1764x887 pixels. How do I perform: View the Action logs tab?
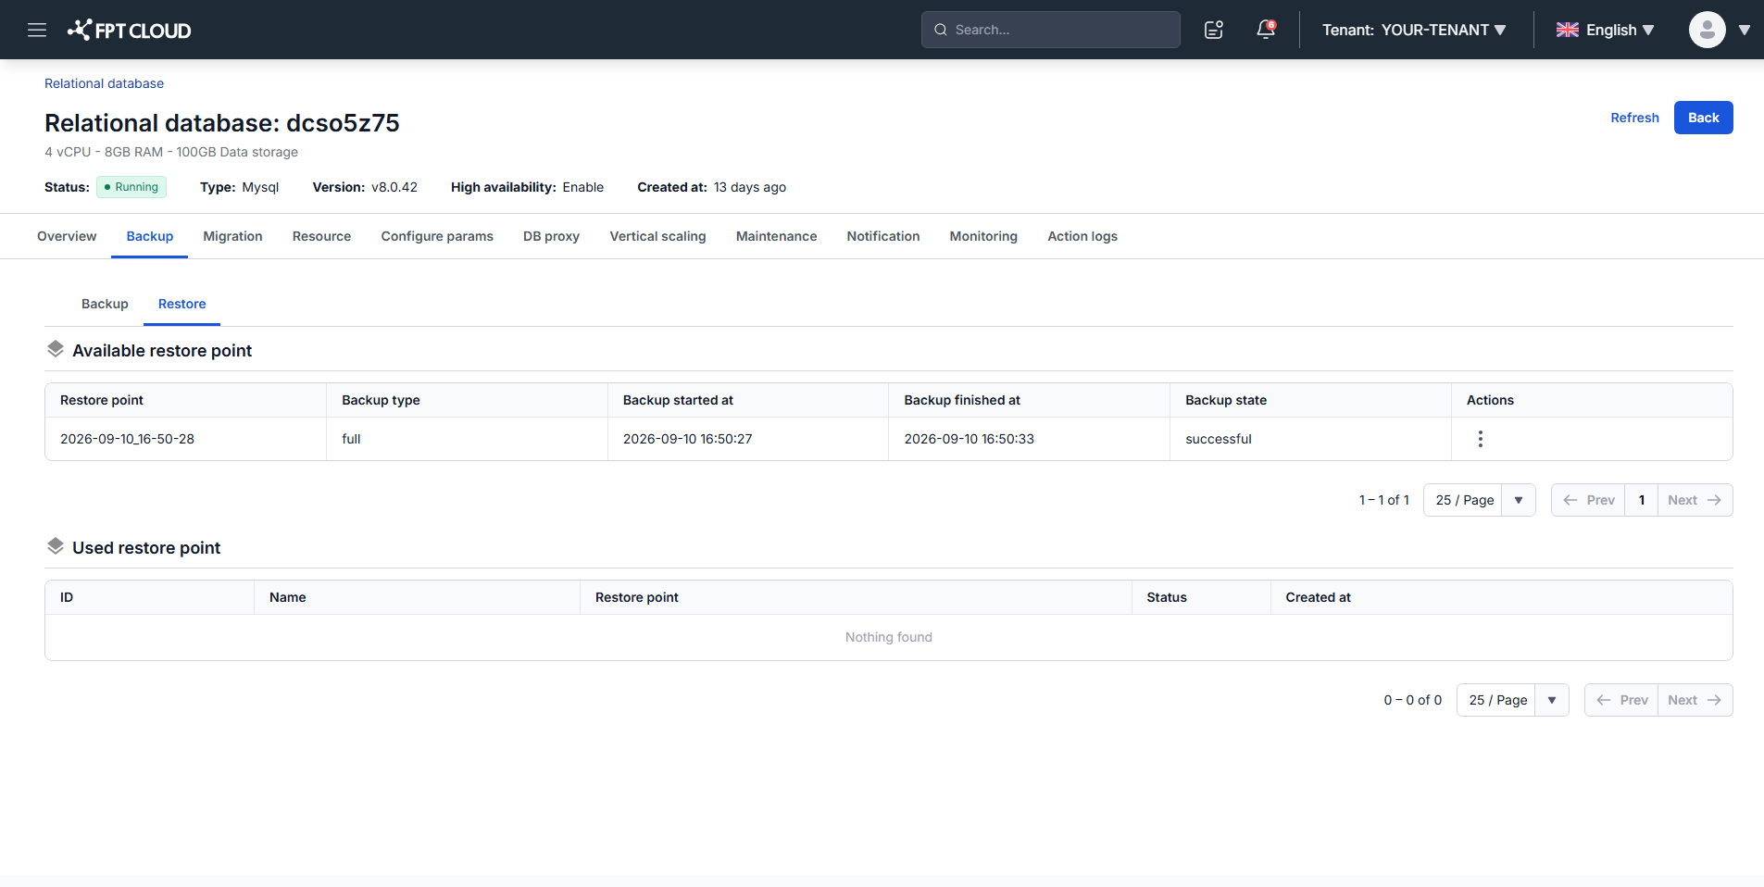pos(1082,236)
